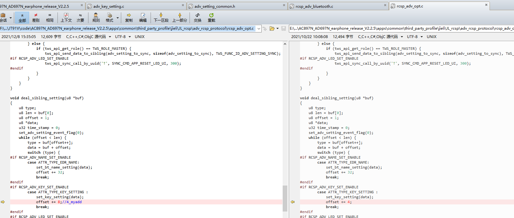Viewport: 514px width, 218px height.
Task: Toggle the 次要 (minor) differences option
Action: (x=80, y=18)
